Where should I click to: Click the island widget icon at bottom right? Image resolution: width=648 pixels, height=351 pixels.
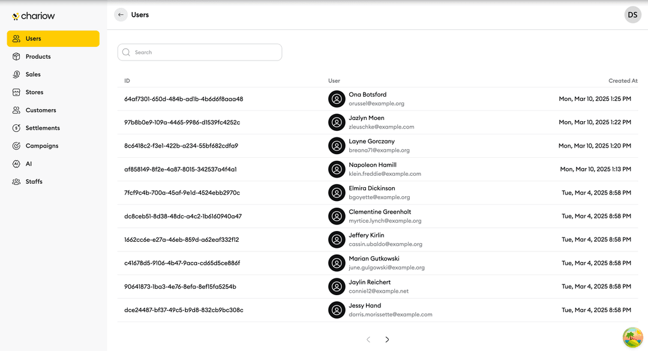pyautogui.click(x=632, y=337)
